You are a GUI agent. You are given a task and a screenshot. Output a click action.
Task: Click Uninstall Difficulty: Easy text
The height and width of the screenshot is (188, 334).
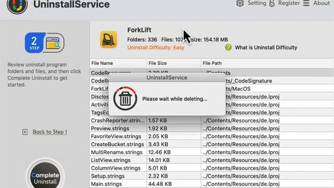pos(156,48)
